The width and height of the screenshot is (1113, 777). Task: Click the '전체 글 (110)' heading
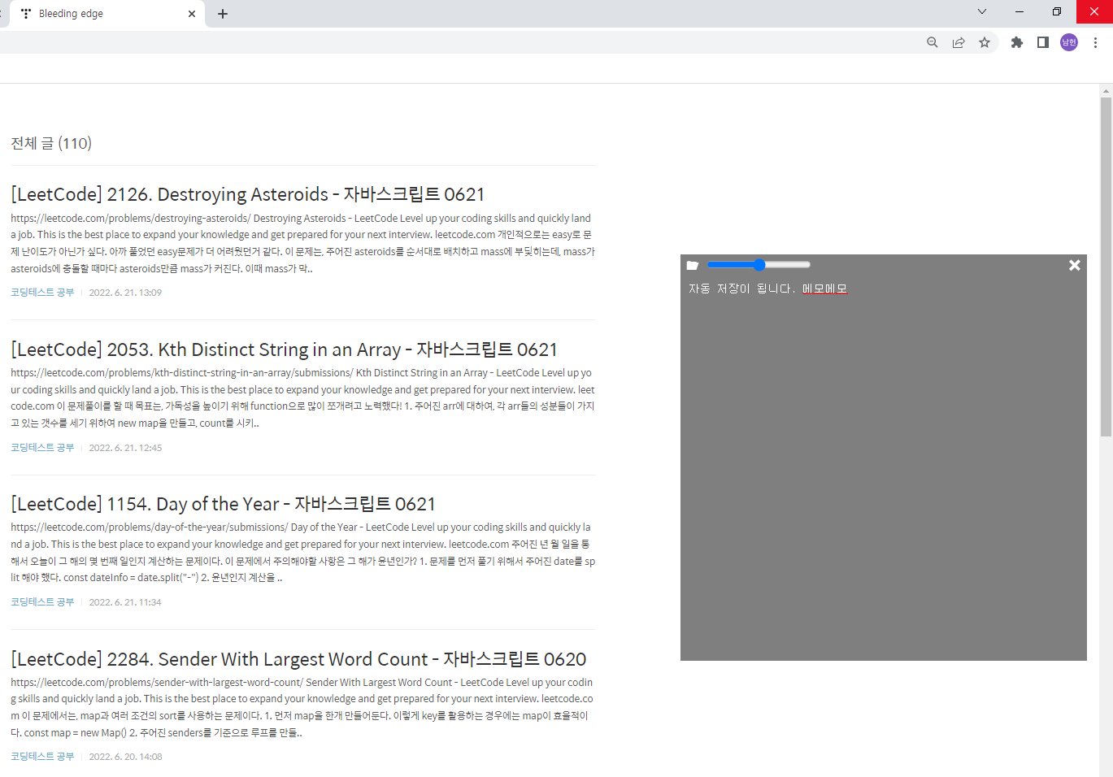51,143
